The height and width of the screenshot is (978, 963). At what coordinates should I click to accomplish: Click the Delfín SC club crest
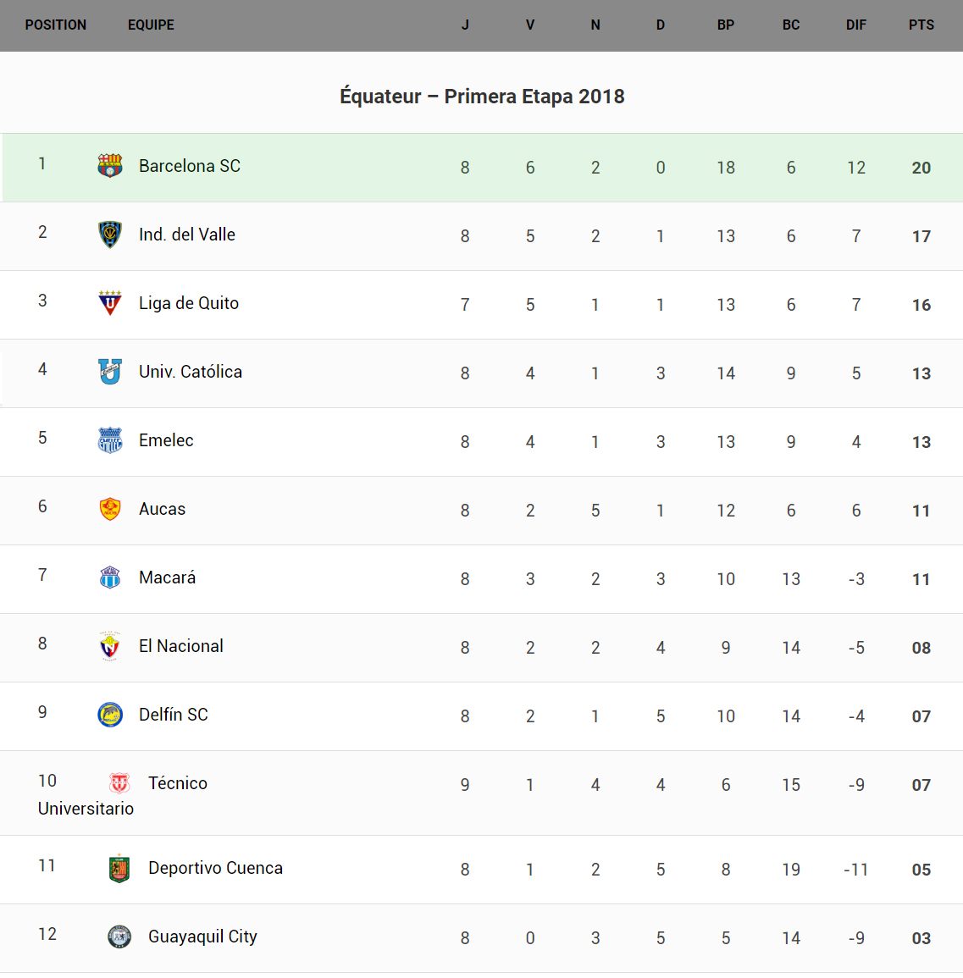pos(110,715)
